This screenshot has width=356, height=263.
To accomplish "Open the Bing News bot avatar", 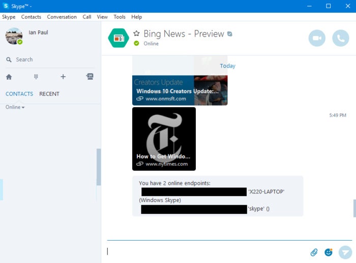I will pos(118,38).
